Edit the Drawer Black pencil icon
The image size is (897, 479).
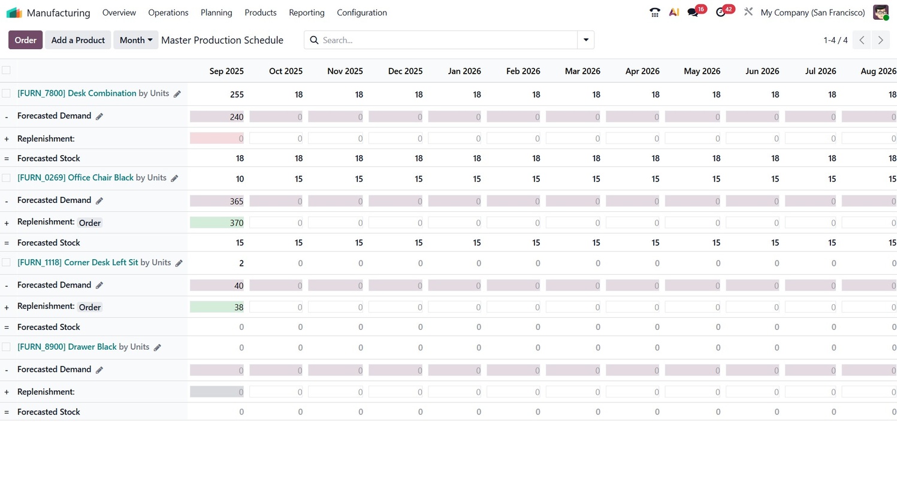point(158,347)
